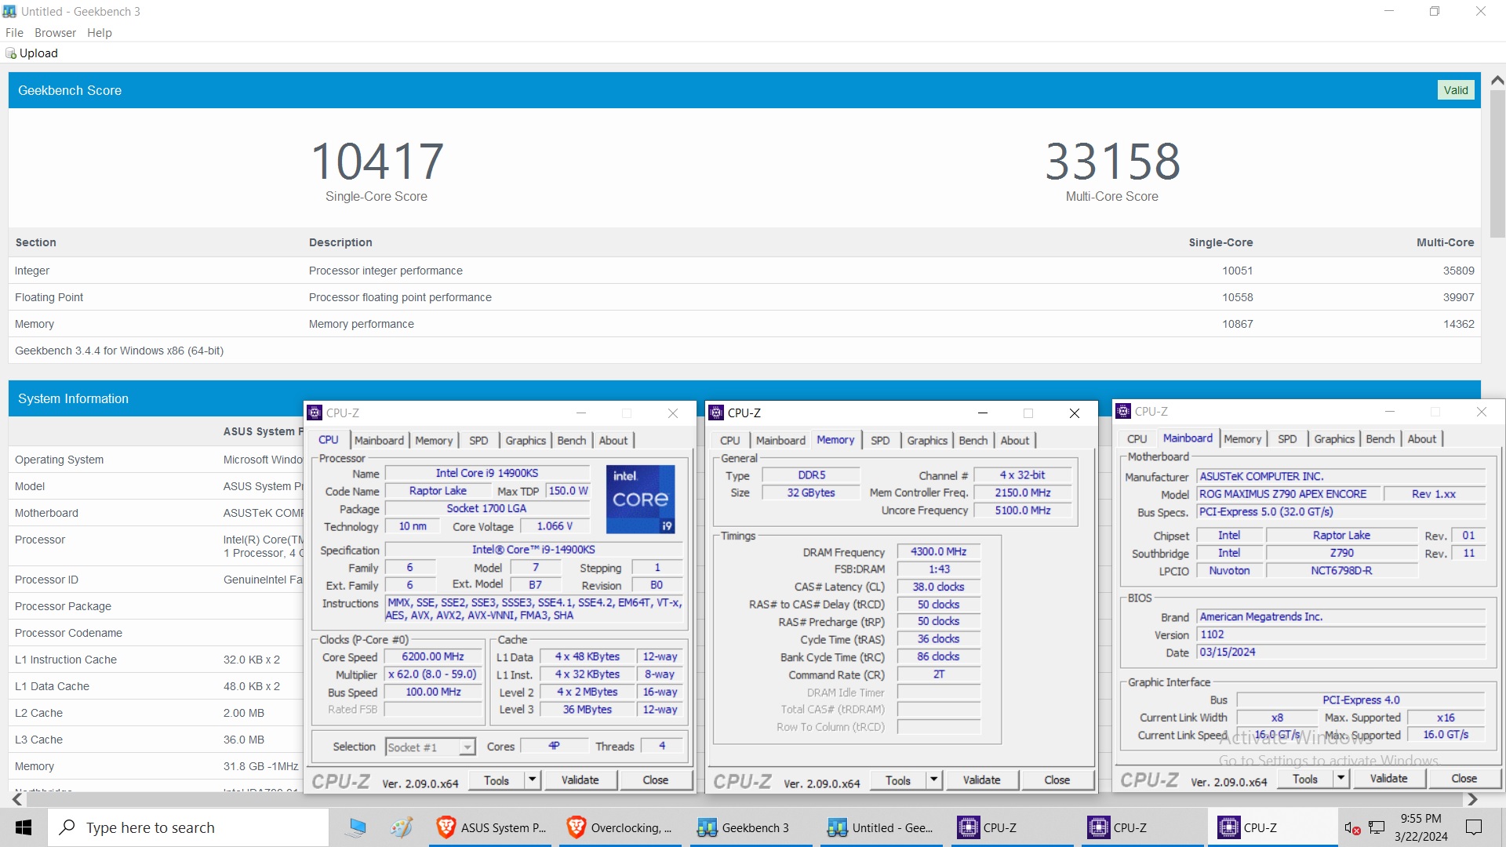Click the horizontal scroll right arrow
The height and width of the screenshot is (847, 1506).
pyautogui.click(x=1472, y=799)
